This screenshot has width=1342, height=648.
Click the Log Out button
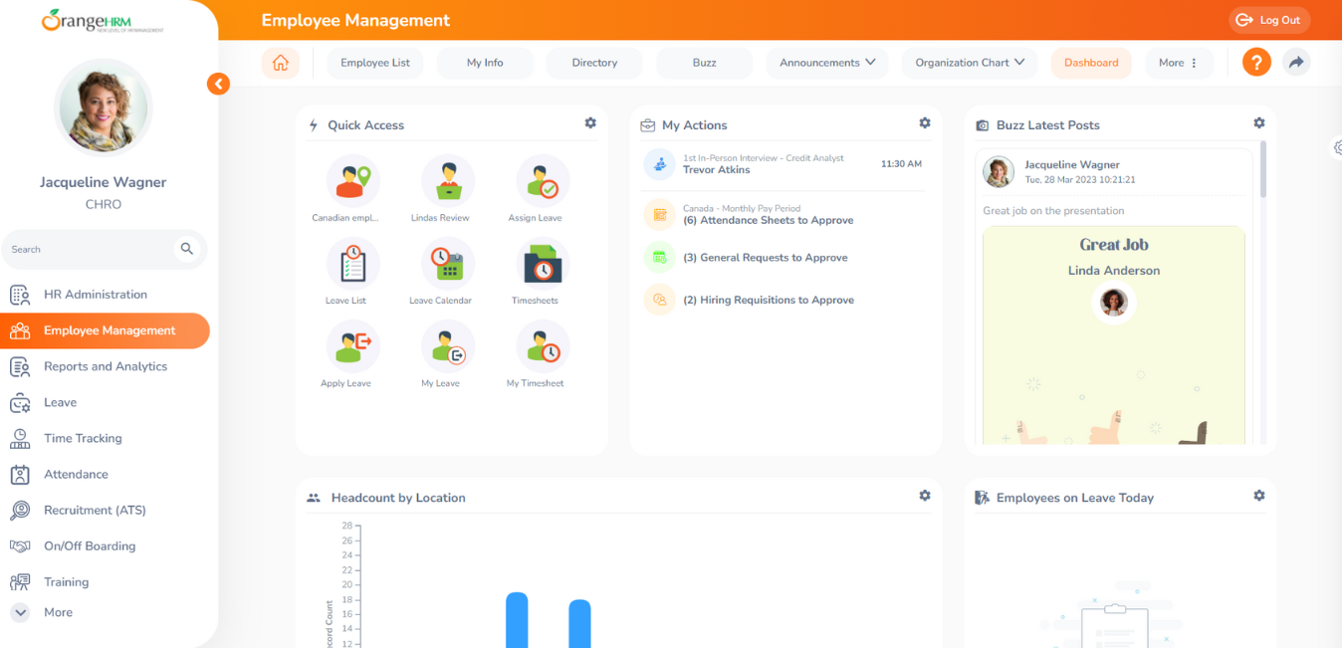coord(1268,19)
